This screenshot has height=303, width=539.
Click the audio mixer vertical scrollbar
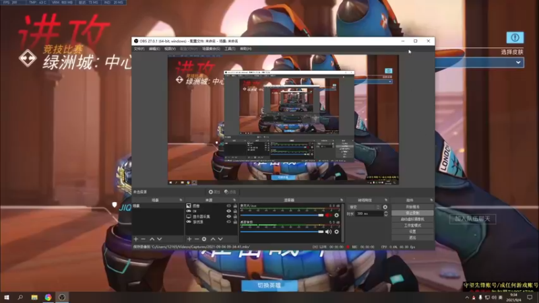[343, 223]
